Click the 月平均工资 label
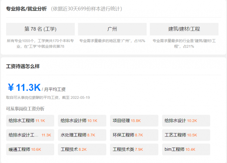 55,89
